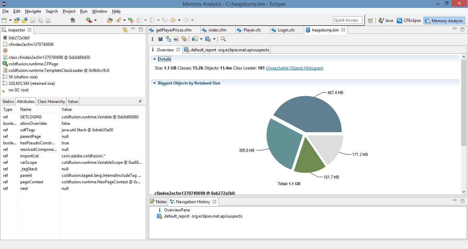Click the Run External Tools icon
468x249 pixels.
89,20
